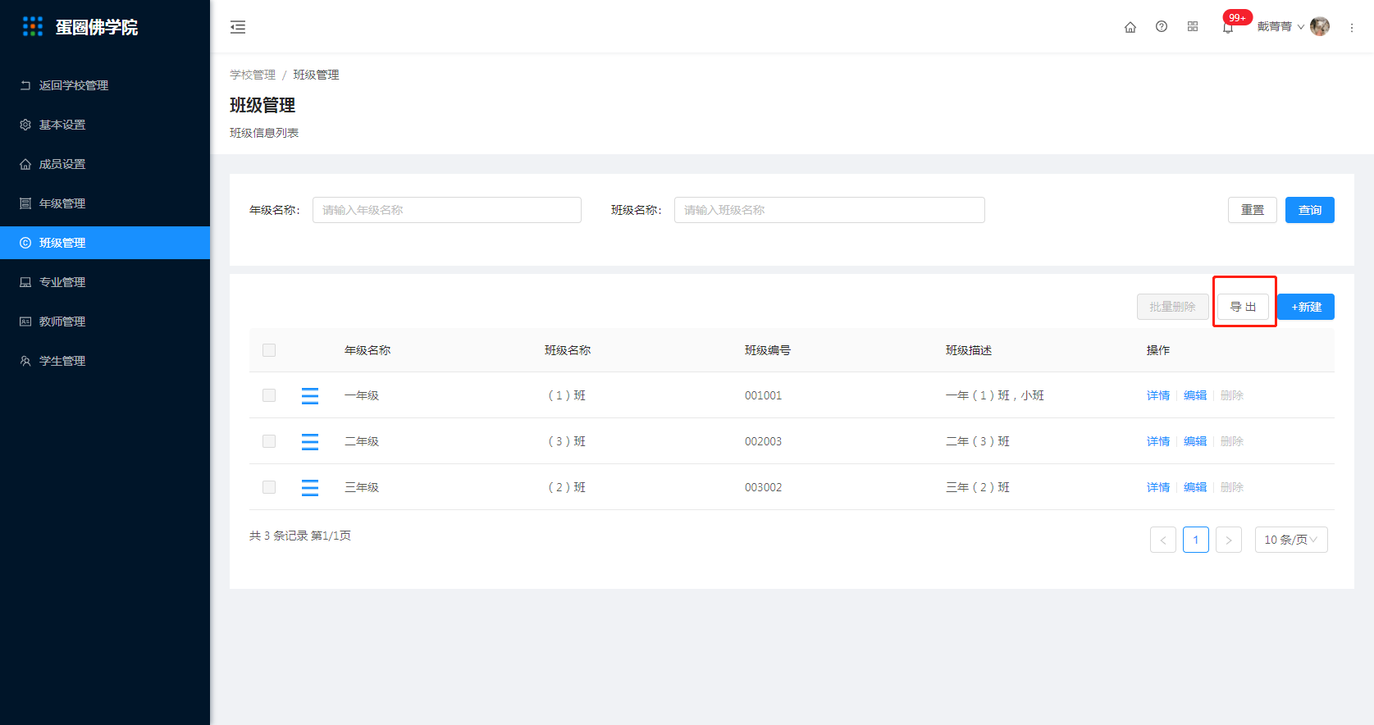Open 专业管理 menu item
Screen dimensions: 1374x725
point(105,282)
